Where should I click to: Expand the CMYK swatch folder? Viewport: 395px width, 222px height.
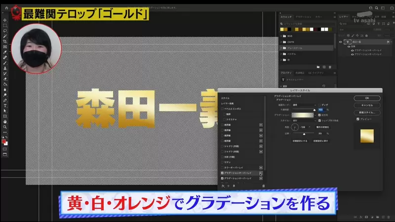tap(281, 42)
